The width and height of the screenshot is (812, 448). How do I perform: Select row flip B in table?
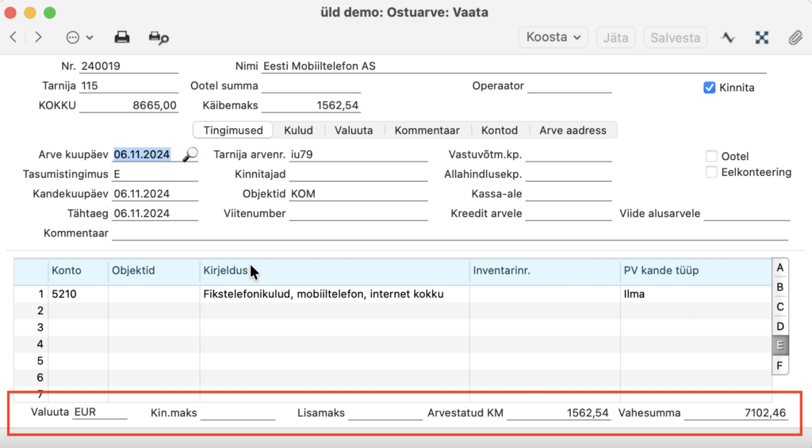[x=780, y=287]
